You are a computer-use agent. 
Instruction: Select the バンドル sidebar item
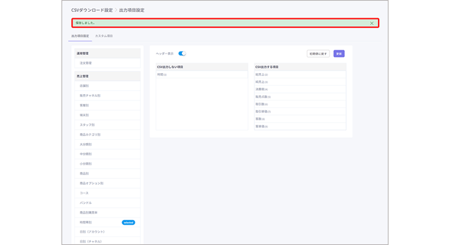click(107, 203)
